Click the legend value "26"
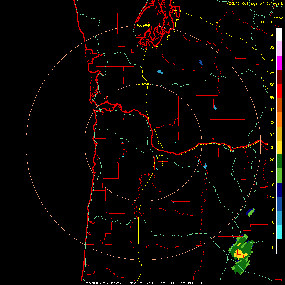The image size is (285, 285). (x=272, y=160)
